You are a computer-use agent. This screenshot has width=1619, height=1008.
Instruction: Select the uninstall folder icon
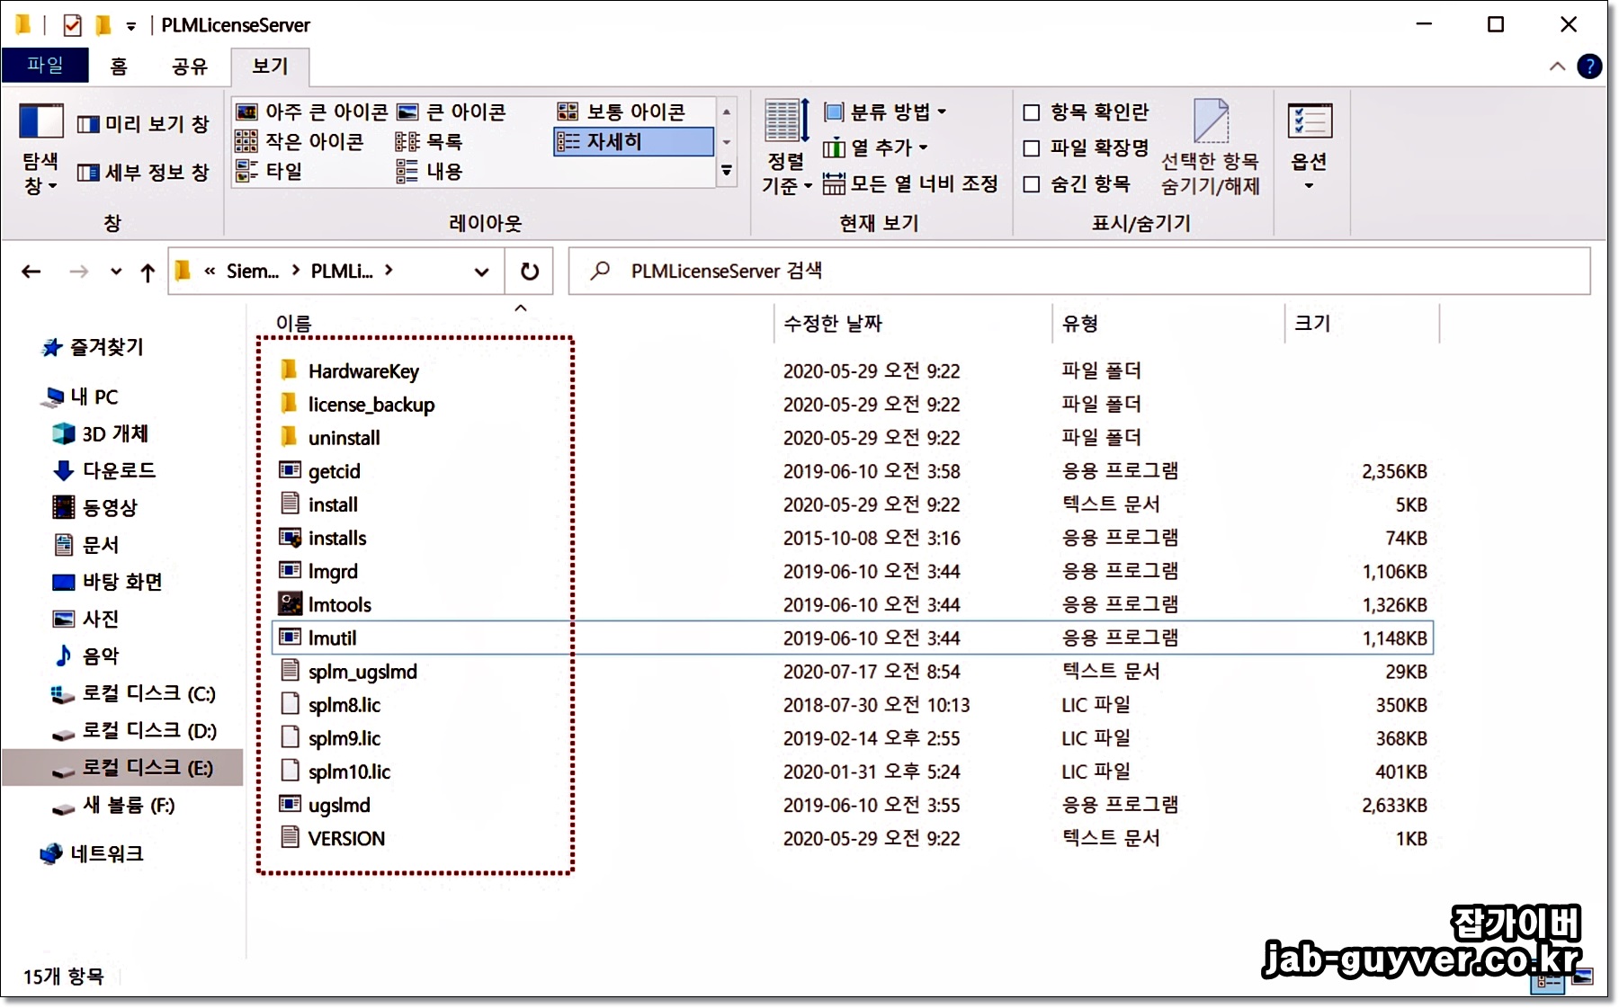pyautogui.click(x=289, y=436)
